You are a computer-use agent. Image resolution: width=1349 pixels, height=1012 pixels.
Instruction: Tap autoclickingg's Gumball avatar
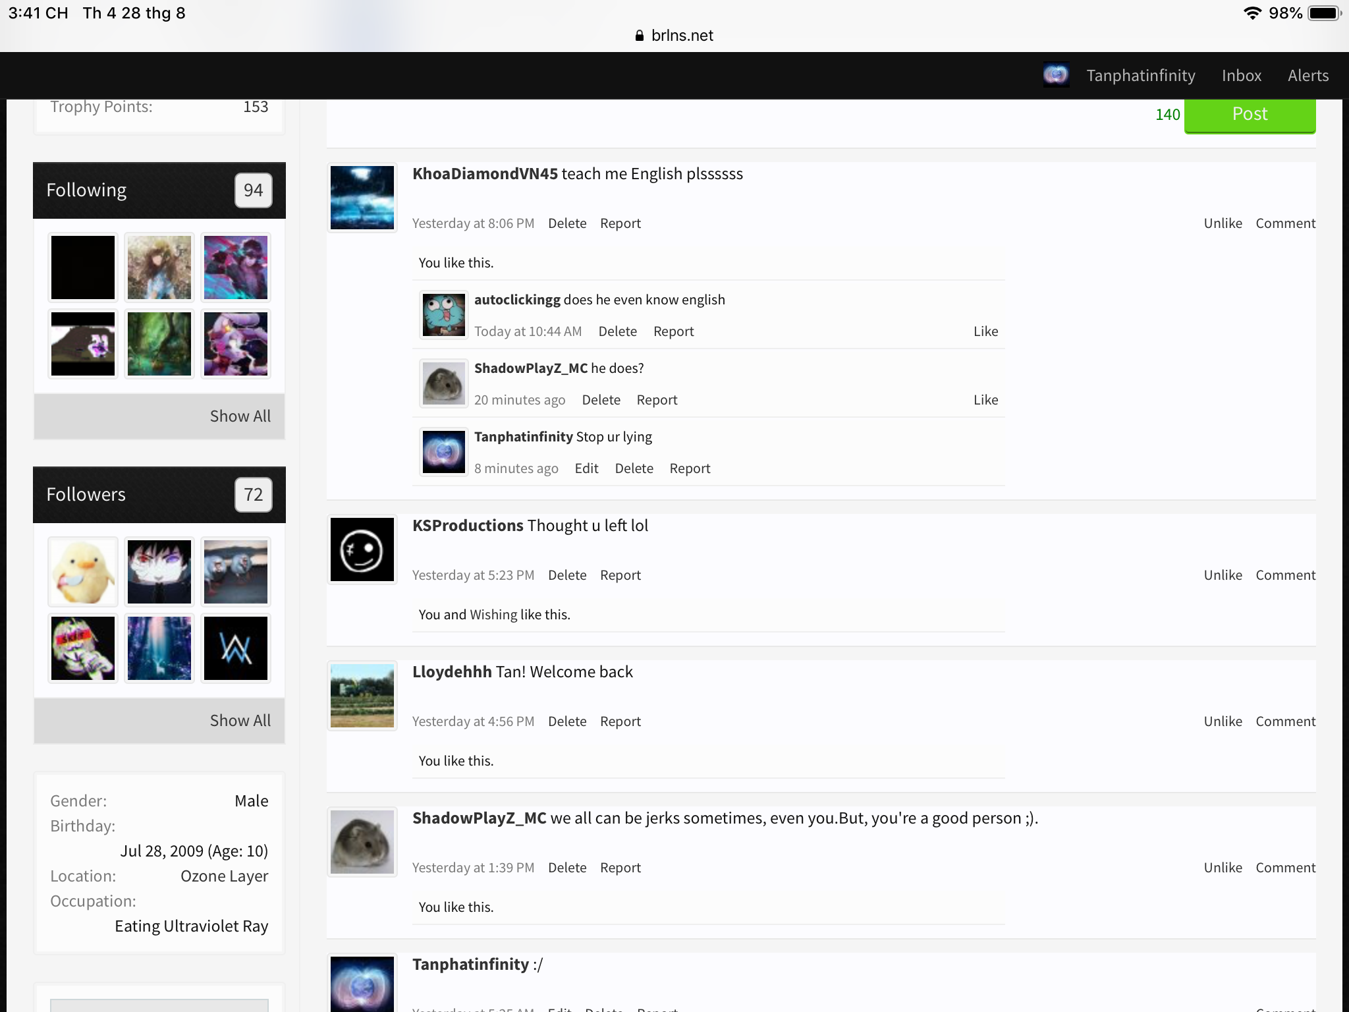[x=444, y=315]
